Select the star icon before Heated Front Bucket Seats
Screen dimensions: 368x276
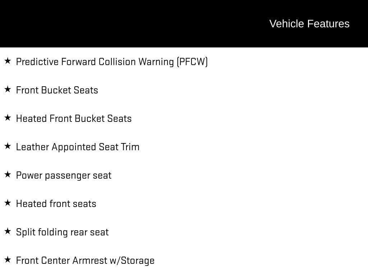tap(8, 118)
